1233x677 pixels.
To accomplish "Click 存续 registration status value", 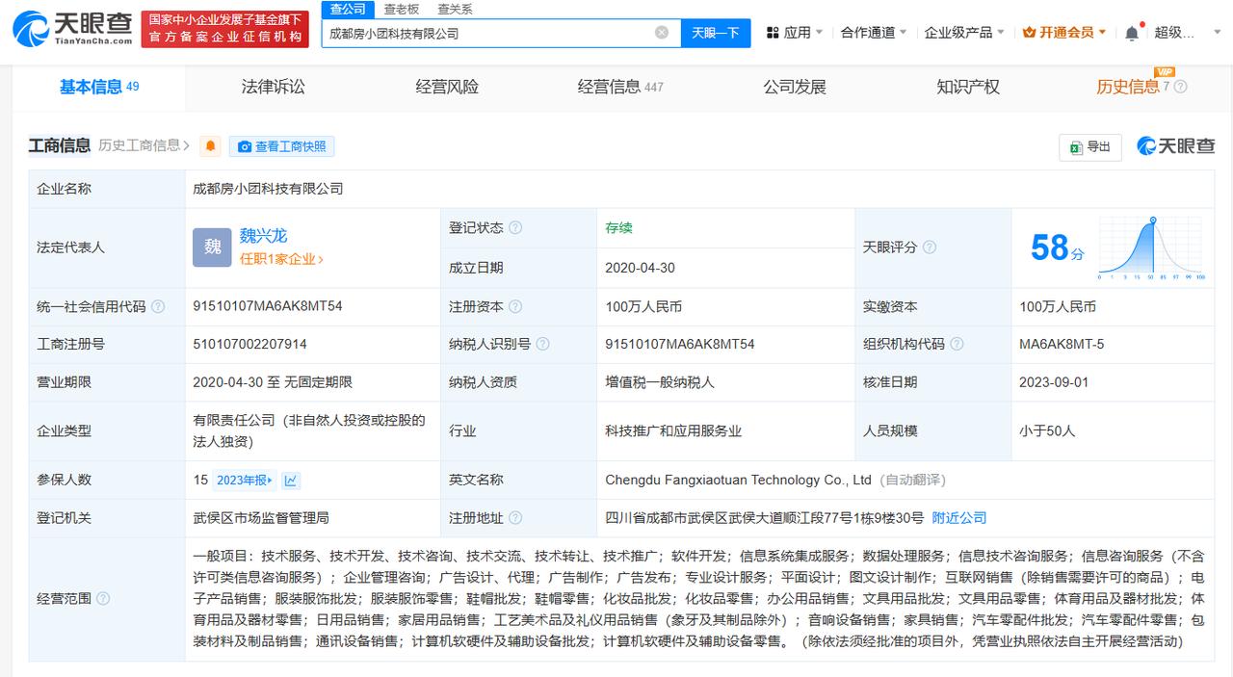I will [x=618, y=228].
